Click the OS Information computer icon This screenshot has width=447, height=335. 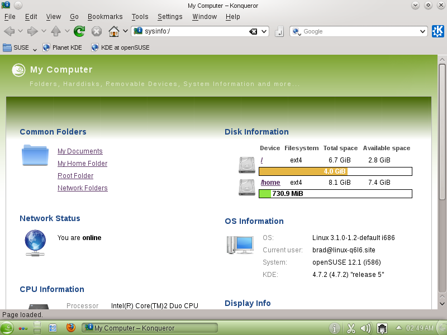tap(240, 245)
